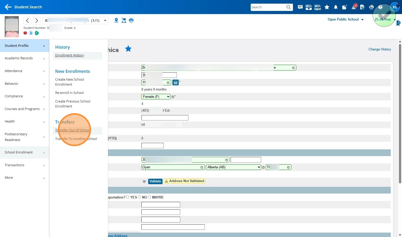Click into the top Search field
This screenshot has height=237, width=402.
coord(268,7)
